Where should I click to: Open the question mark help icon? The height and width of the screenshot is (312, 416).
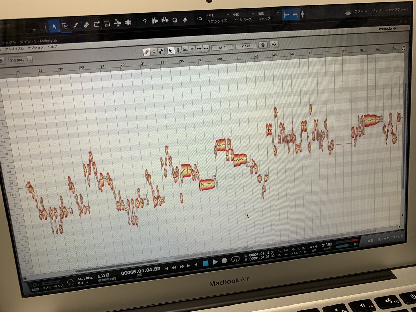(x=145, y=22)
